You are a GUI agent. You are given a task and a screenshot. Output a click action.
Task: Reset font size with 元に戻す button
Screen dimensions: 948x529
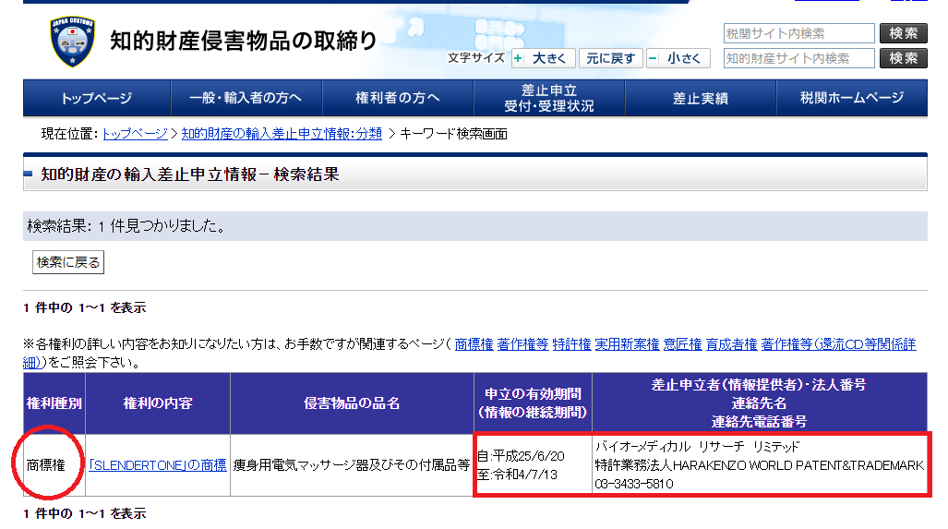[x=611, y=59]
